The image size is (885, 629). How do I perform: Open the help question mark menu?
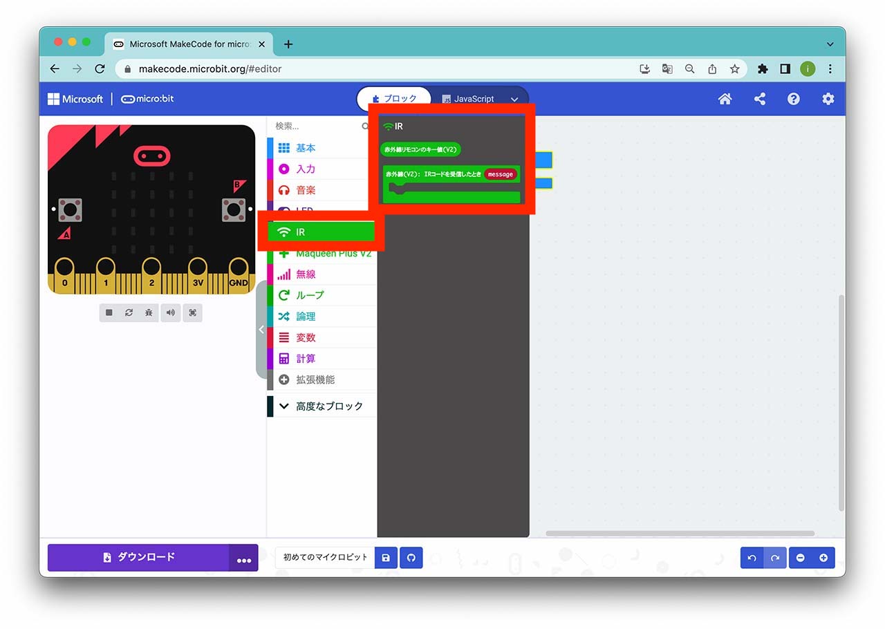[x=794, y=99]
